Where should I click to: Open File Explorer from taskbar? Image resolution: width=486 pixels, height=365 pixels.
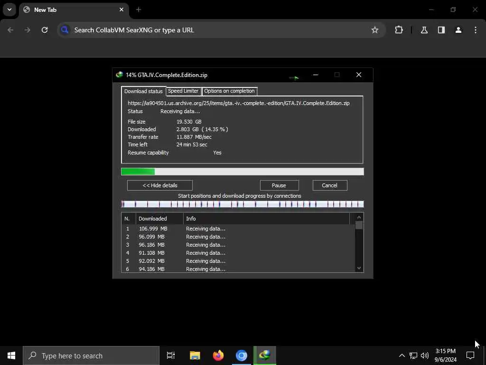(195, 355)
